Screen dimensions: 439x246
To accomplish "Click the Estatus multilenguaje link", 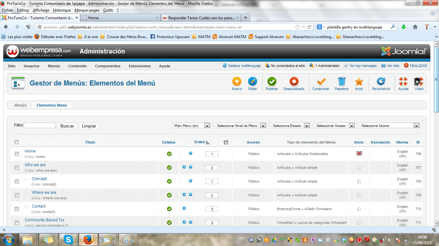I will click(241, 66).
